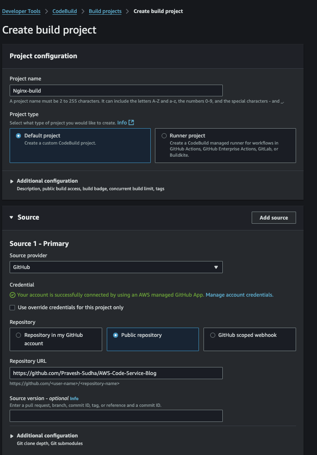Open Manage account credentials link
Image resolution: width=317 pixels, height=455 pixels.
(x=239, y=295)
